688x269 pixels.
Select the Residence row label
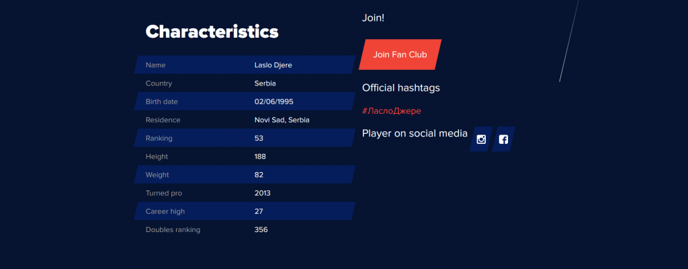[x=163, y=120]
